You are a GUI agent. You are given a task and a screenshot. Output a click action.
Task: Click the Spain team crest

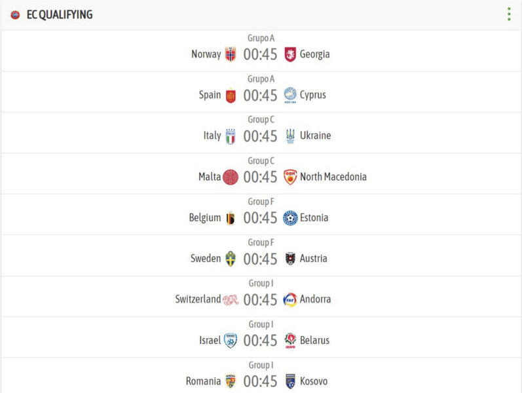231,96
